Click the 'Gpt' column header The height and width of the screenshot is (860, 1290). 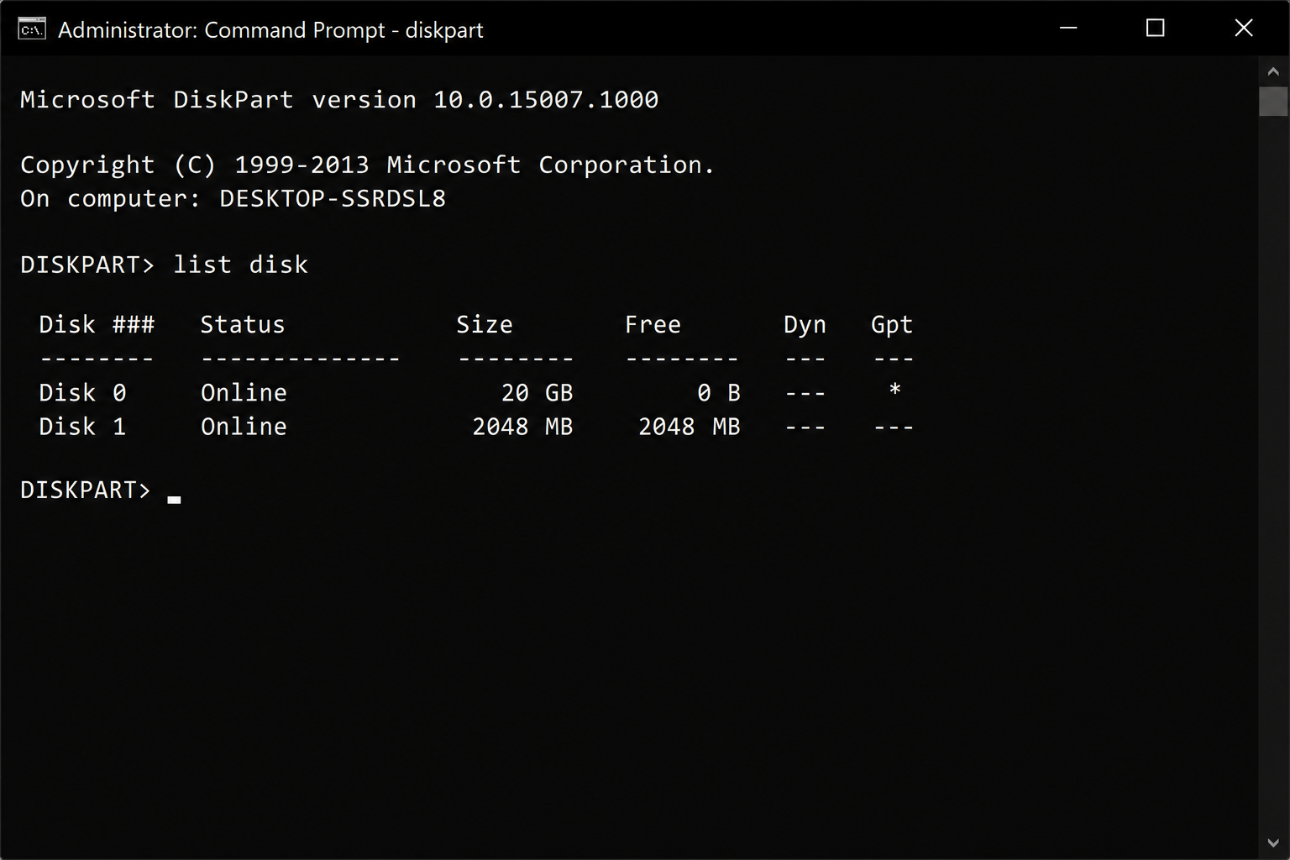(x=892, y=326)
